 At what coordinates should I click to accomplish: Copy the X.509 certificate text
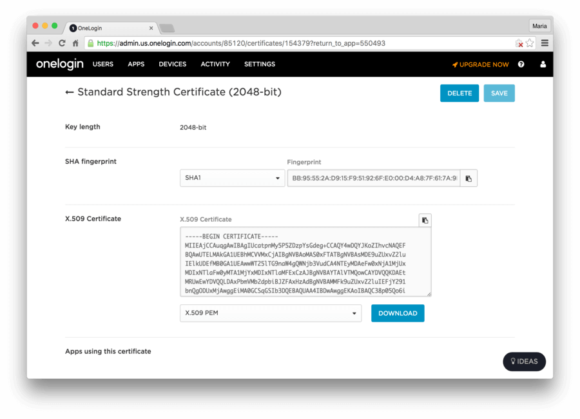tap(425, 220)
